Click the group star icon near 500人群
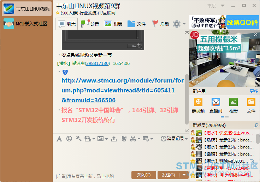Viewport: 260px width, 182px height. click(58, 13)
